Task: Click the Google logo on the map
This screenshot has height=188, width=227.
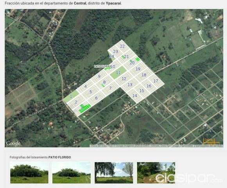Action: 13,144
